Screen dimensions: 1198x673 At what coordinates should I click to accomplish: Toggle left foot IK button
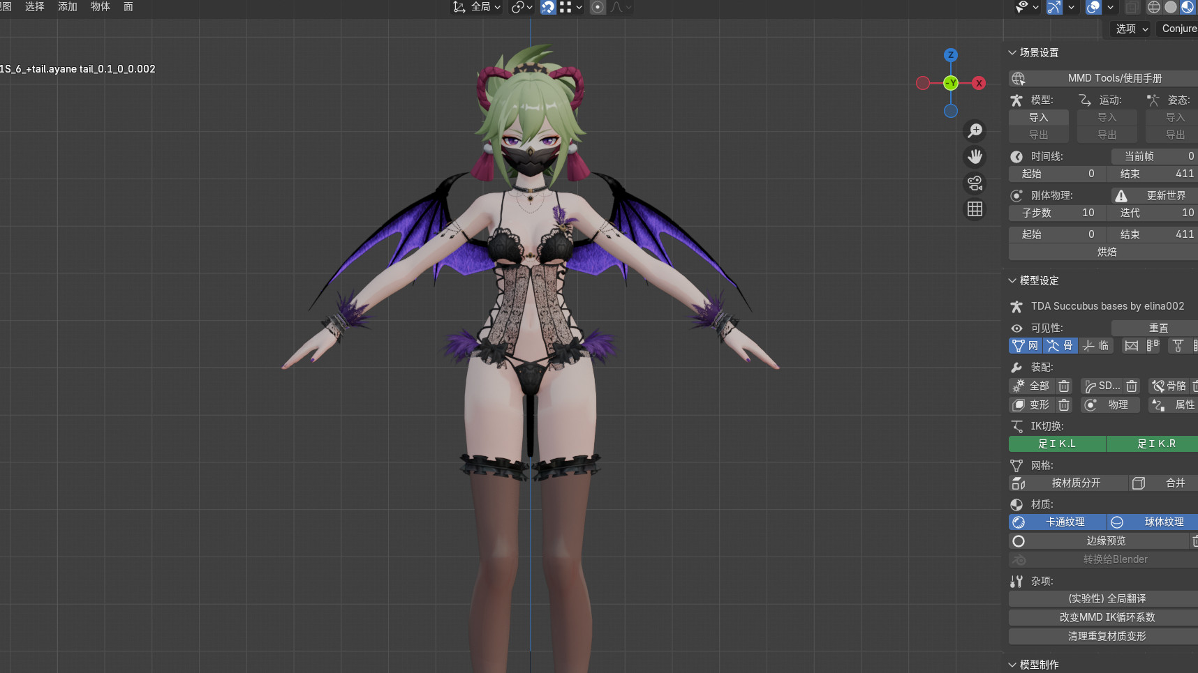[1057, 444]
